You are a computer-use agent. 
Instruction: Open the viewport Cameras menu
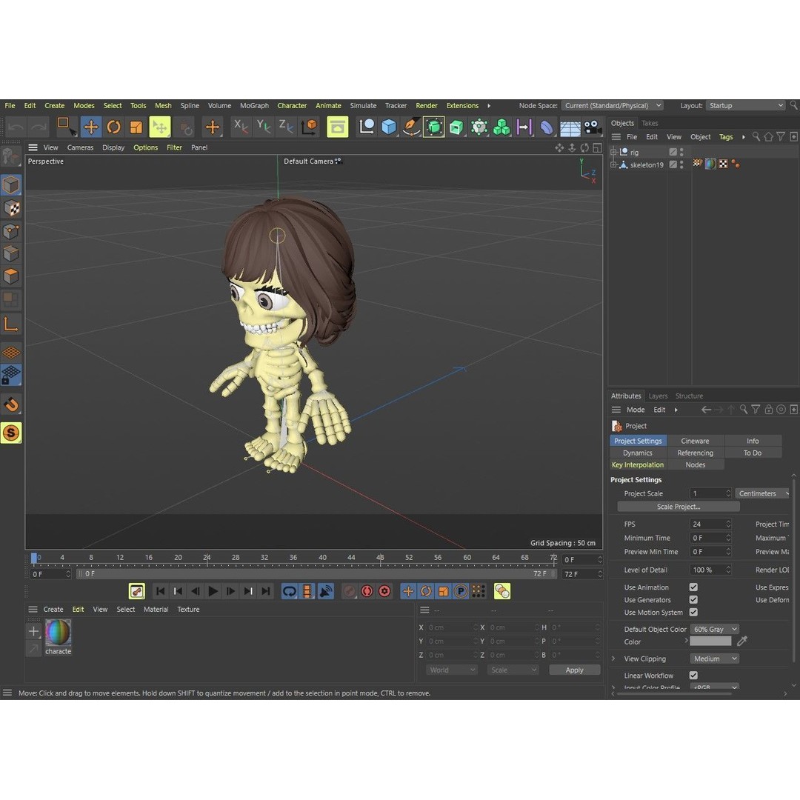click(80, 147)
